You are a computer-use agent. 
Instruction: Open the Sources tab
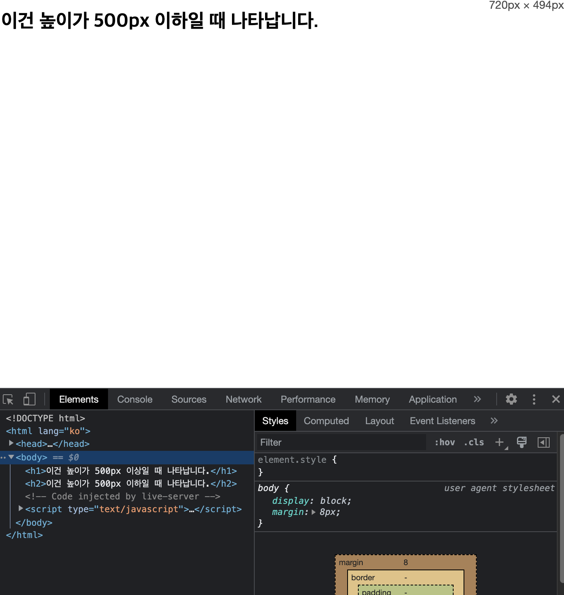click(x=189, y=399)
